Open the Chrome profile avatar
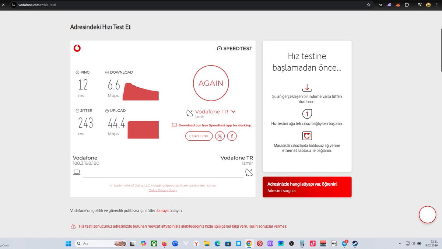This screenshot has width=442, height=249. (428, 5)
